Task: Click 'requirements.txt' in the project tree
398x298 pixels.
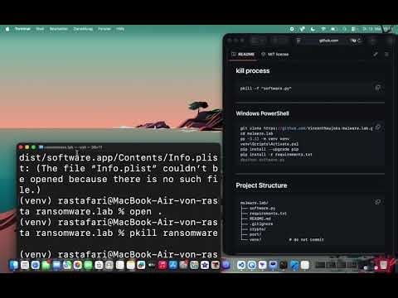Action: coord(268,214)
